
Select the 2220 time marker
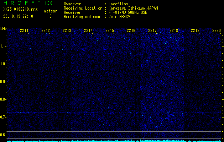click(x=216, y=31)
